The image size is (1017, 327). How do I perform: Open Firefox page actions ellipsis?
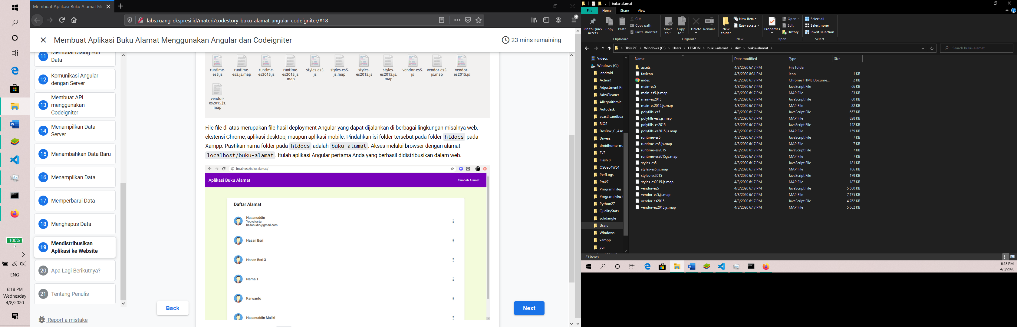point(457,20)
